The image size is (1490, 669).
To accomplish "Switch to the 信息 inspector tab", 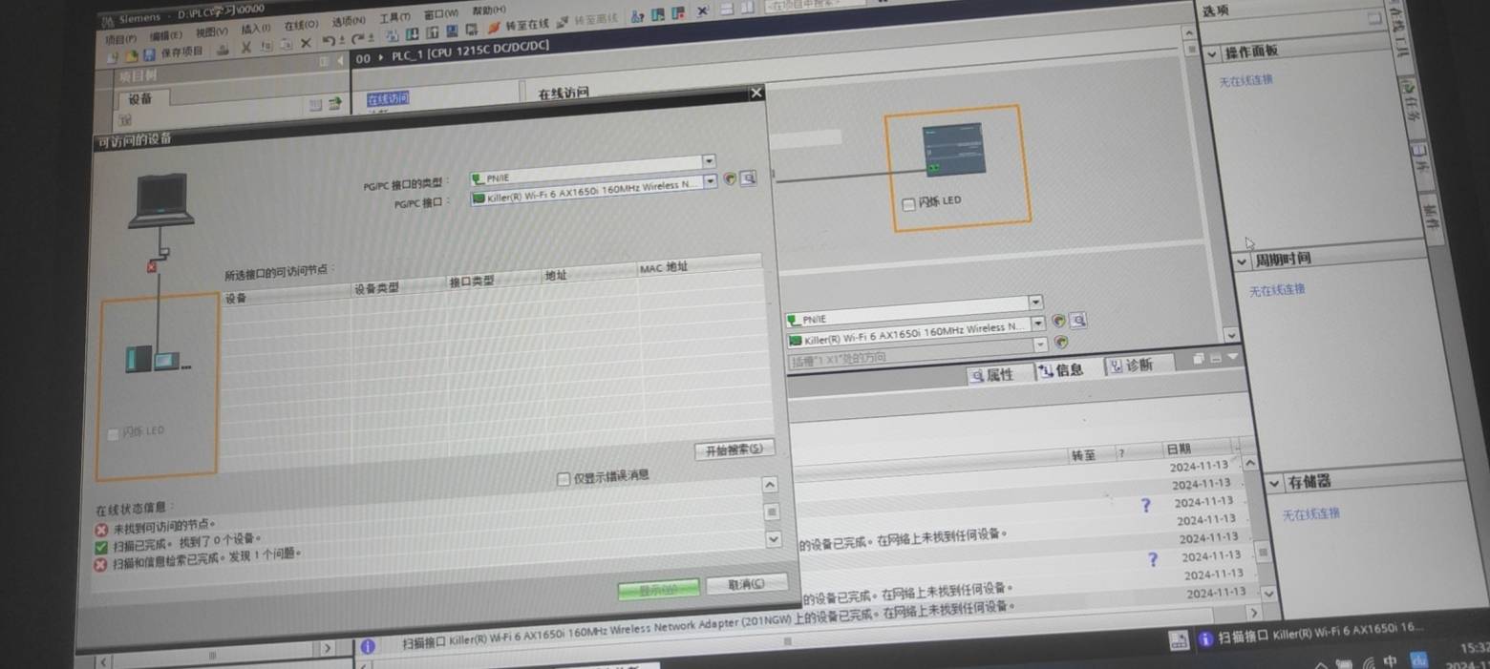I will pyautogui.click(x=1062, y=370).
